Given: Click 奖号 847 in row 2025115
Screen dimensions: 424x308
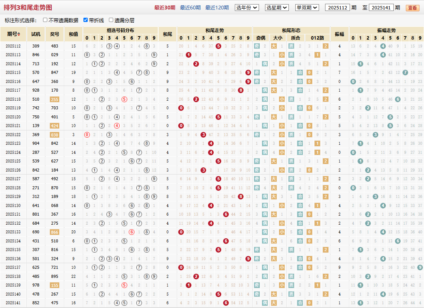Looking at the screenshot, I should pos(55,73).
